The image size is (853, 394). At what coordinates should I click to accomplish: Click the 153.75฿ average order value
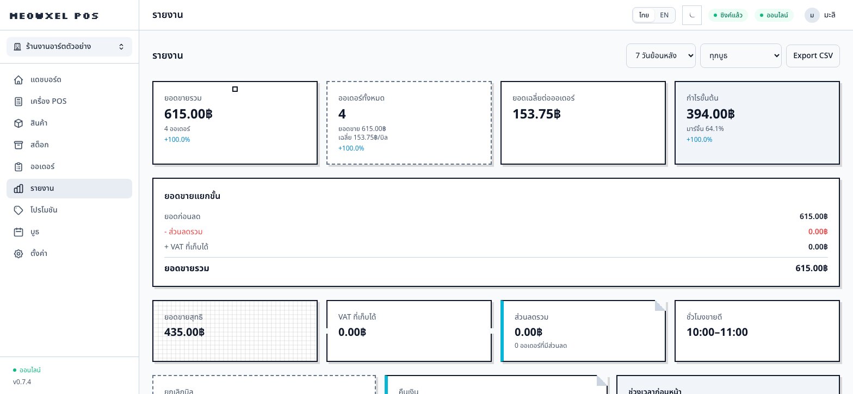pyautogui.click(x=536, y=114)
